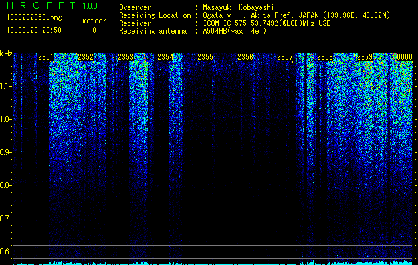Screen dimensions: 418x265
Task: Click the 1.1 frequency axis label
Action: tap(5, 86)
